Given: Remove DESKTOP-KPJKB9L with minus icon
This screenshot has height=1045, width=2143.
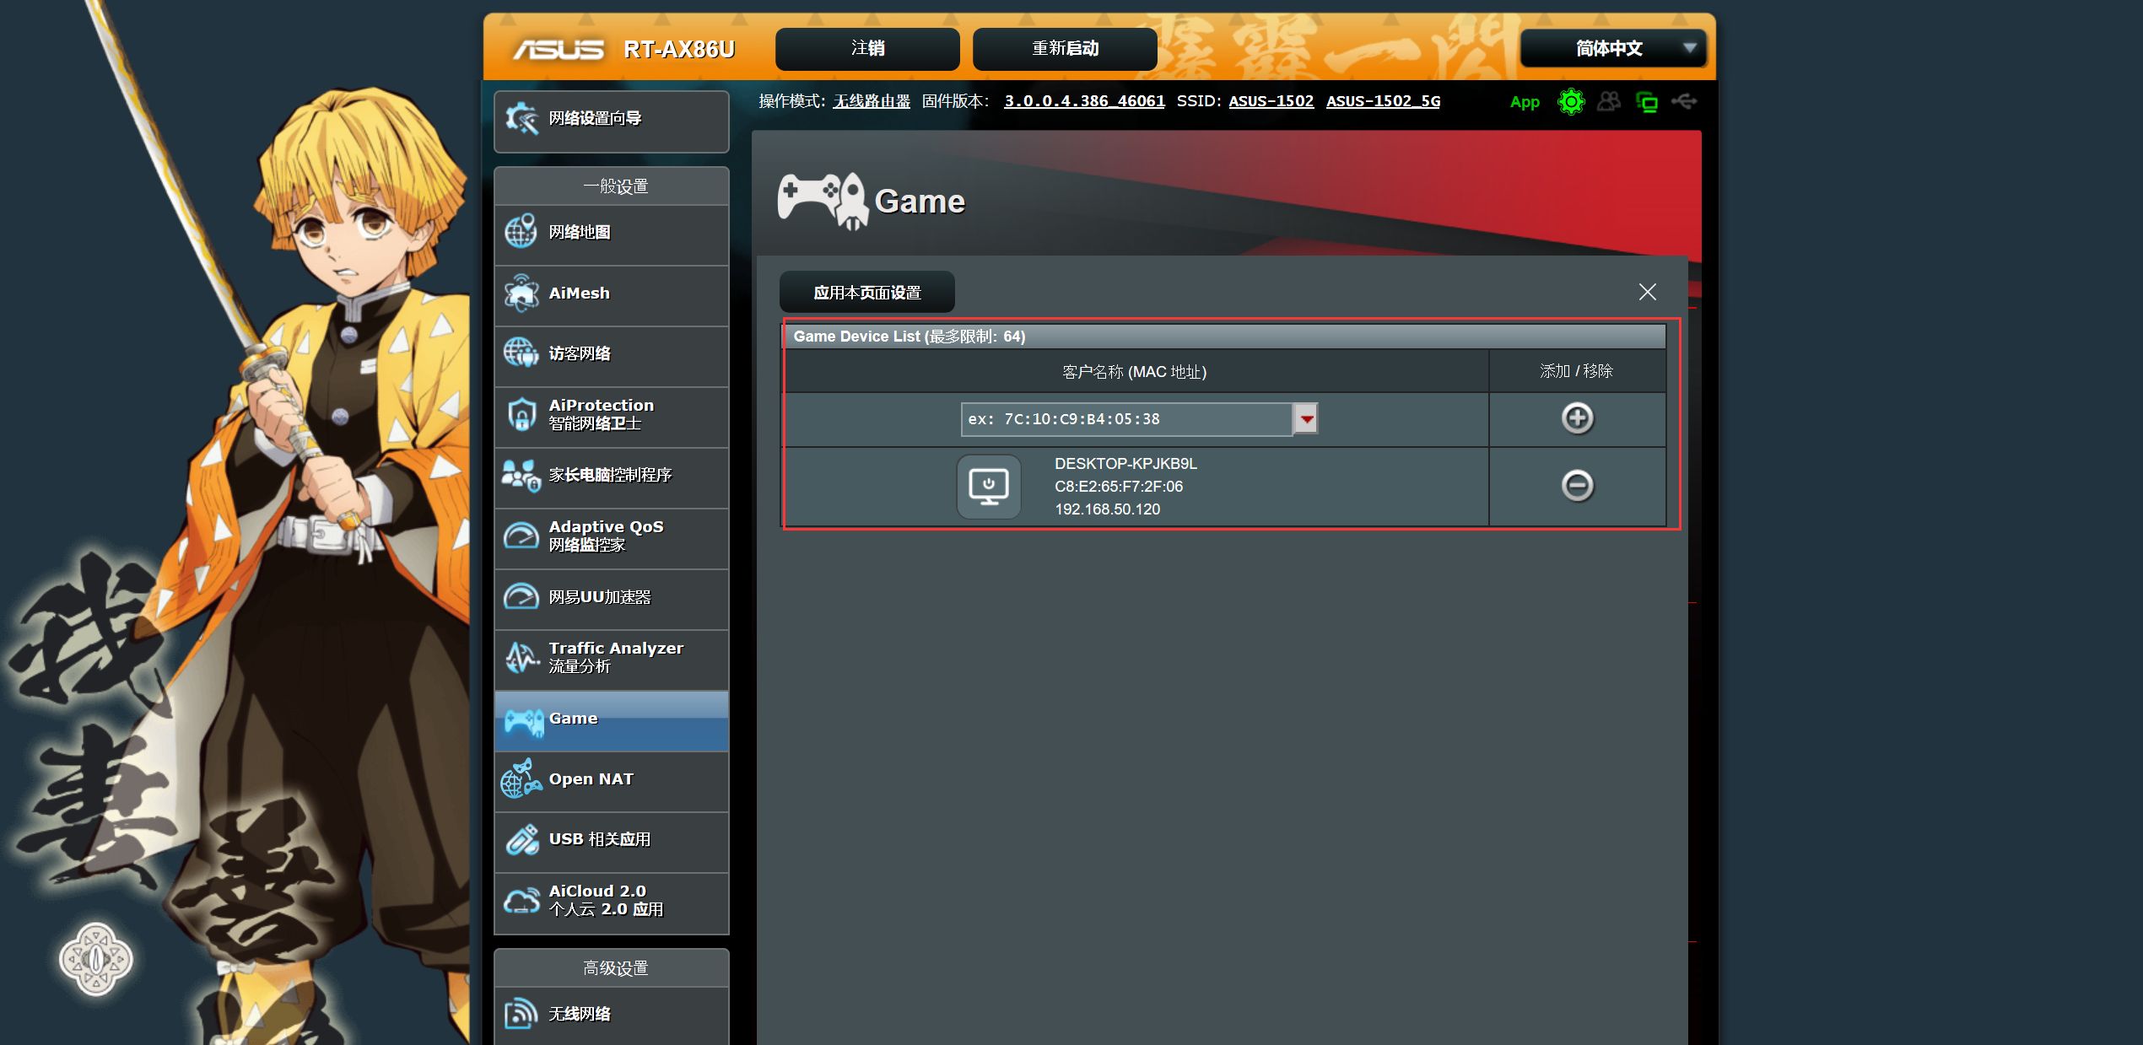Looking at the screenshot, I should [1577, 486].
